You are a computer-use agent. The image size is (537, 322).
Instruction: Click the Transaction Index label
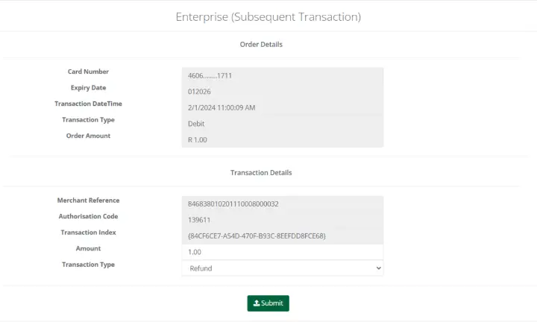(88, 233)
